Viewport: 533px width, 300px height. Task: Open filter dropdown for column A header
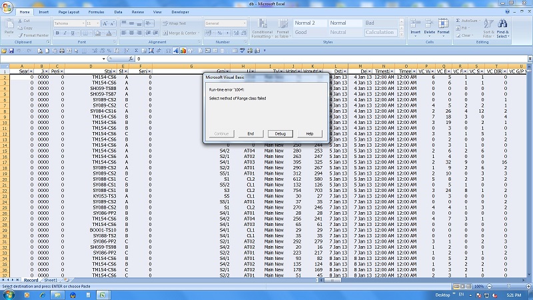tap(31, 71)
